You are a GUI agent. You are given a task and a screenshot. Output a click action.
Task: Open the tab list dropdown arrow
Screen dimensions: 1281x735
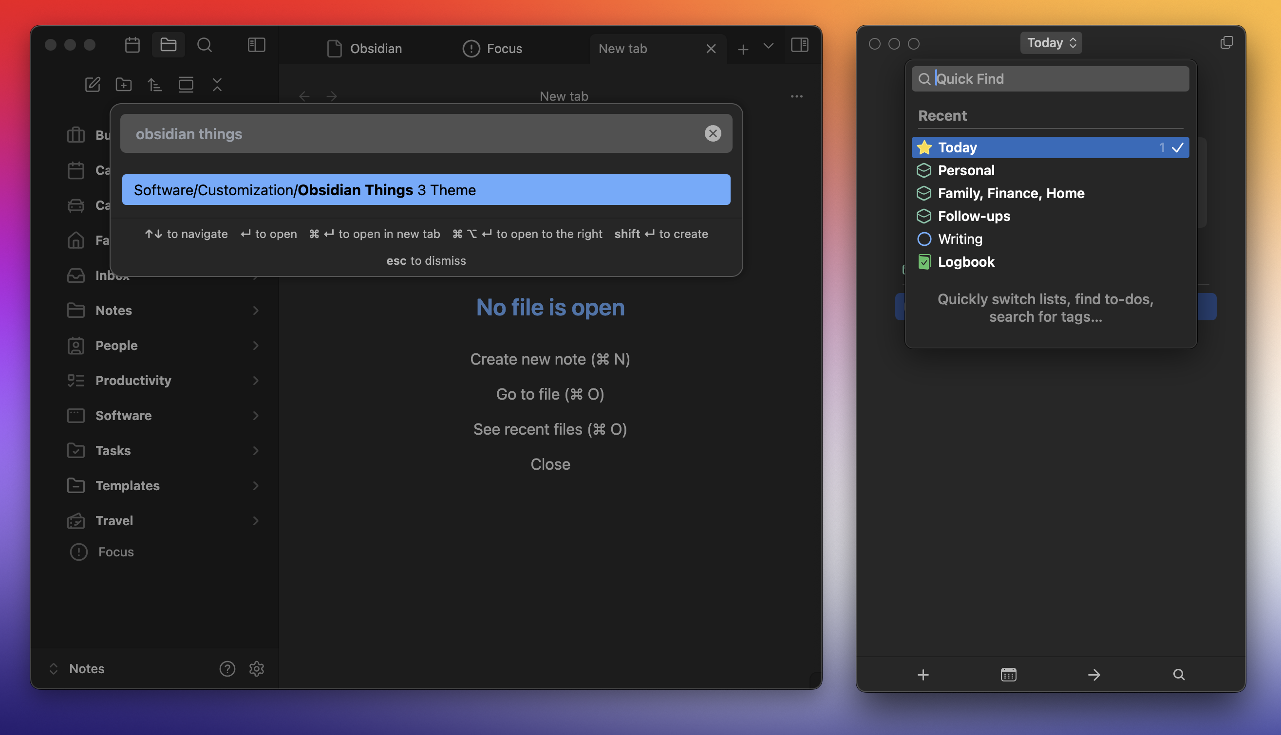768,46
